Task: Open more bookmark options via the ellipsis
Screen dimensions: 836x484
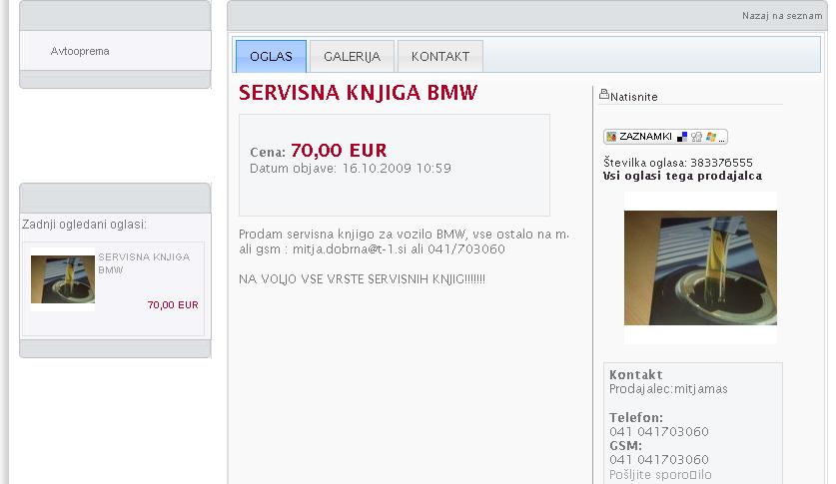Action: coord(722,139)
